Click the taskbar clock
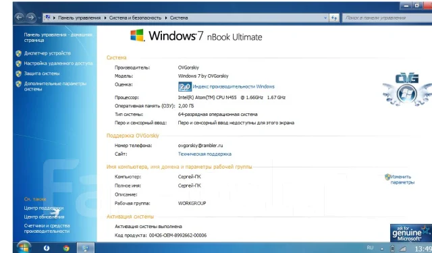The height and width of the screenshot is (253, 432). pyautogui.click(x=423, y=249)
